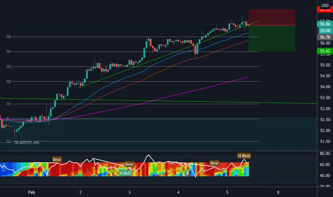
Task: Click the 60.00 oscillator scale value
Action: tap(325, 164)
